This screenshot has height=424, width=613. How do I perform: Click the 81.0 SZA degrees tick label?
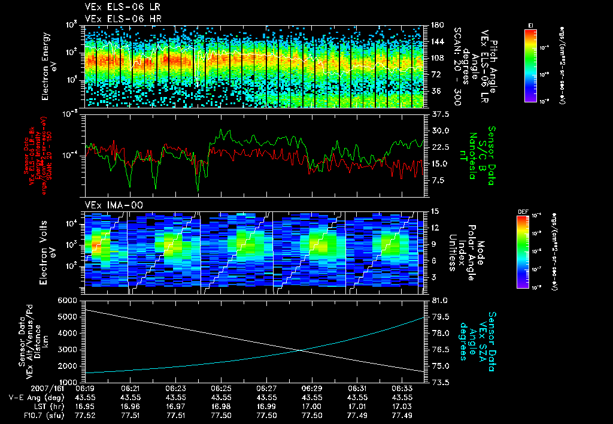(440, 301)
